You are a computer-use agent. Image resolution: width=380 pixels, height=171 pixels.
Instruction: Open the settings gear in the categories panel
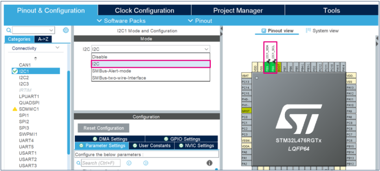[x=66, y=30]
